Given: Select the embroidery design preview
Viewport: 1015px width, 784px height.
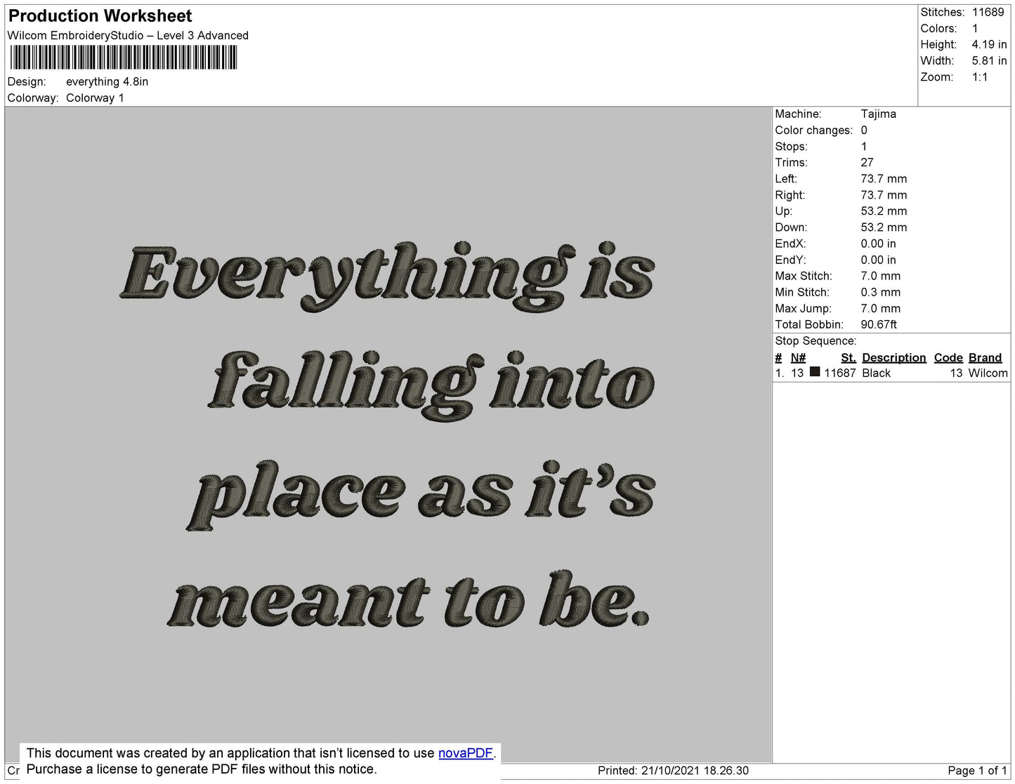Looking at the screenshot, I should (x=388, y=434).
